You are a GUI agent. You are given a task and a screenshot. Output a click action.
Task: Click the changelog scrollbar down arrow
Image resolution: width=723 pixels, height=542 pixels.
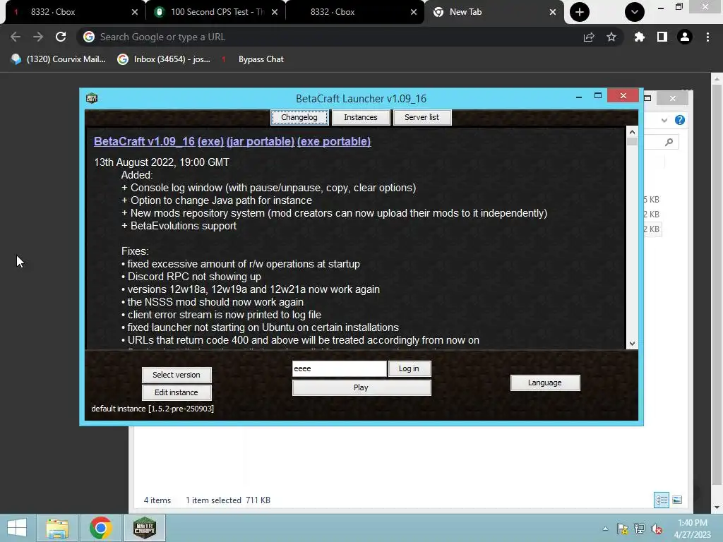(632, 344)
